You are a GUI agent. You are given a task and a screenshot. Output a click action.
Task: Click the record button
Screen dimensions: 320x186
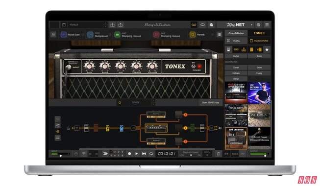click(x=129, y=154)
